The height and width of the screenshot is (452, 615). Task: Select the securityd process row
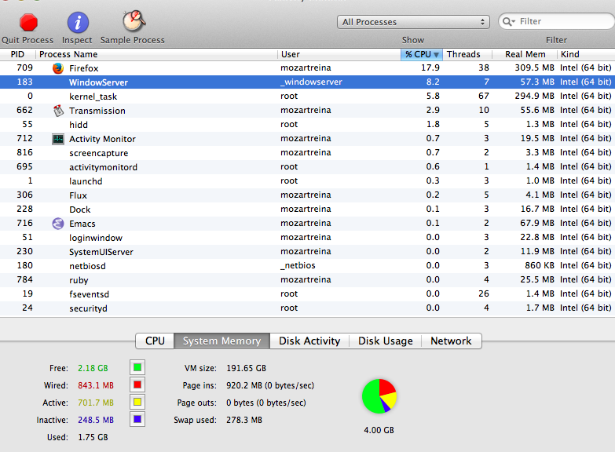pyautogui.click(x=308, y=308)
